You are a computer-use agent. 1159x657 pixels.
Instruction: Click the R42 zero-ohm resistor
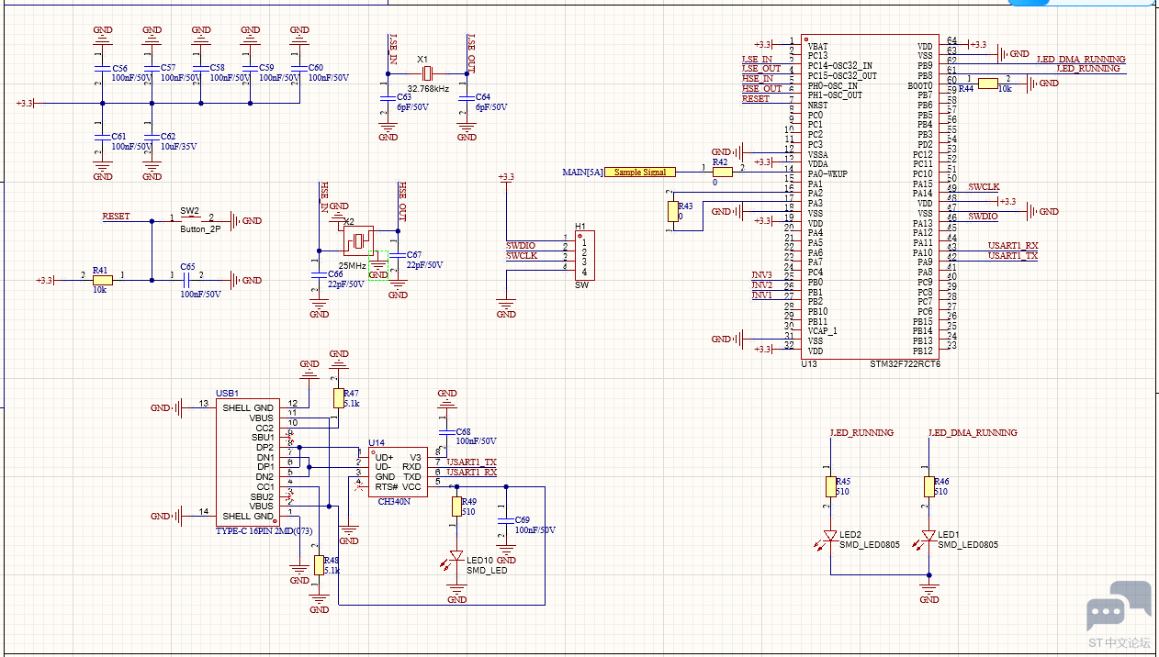[721, 172]
